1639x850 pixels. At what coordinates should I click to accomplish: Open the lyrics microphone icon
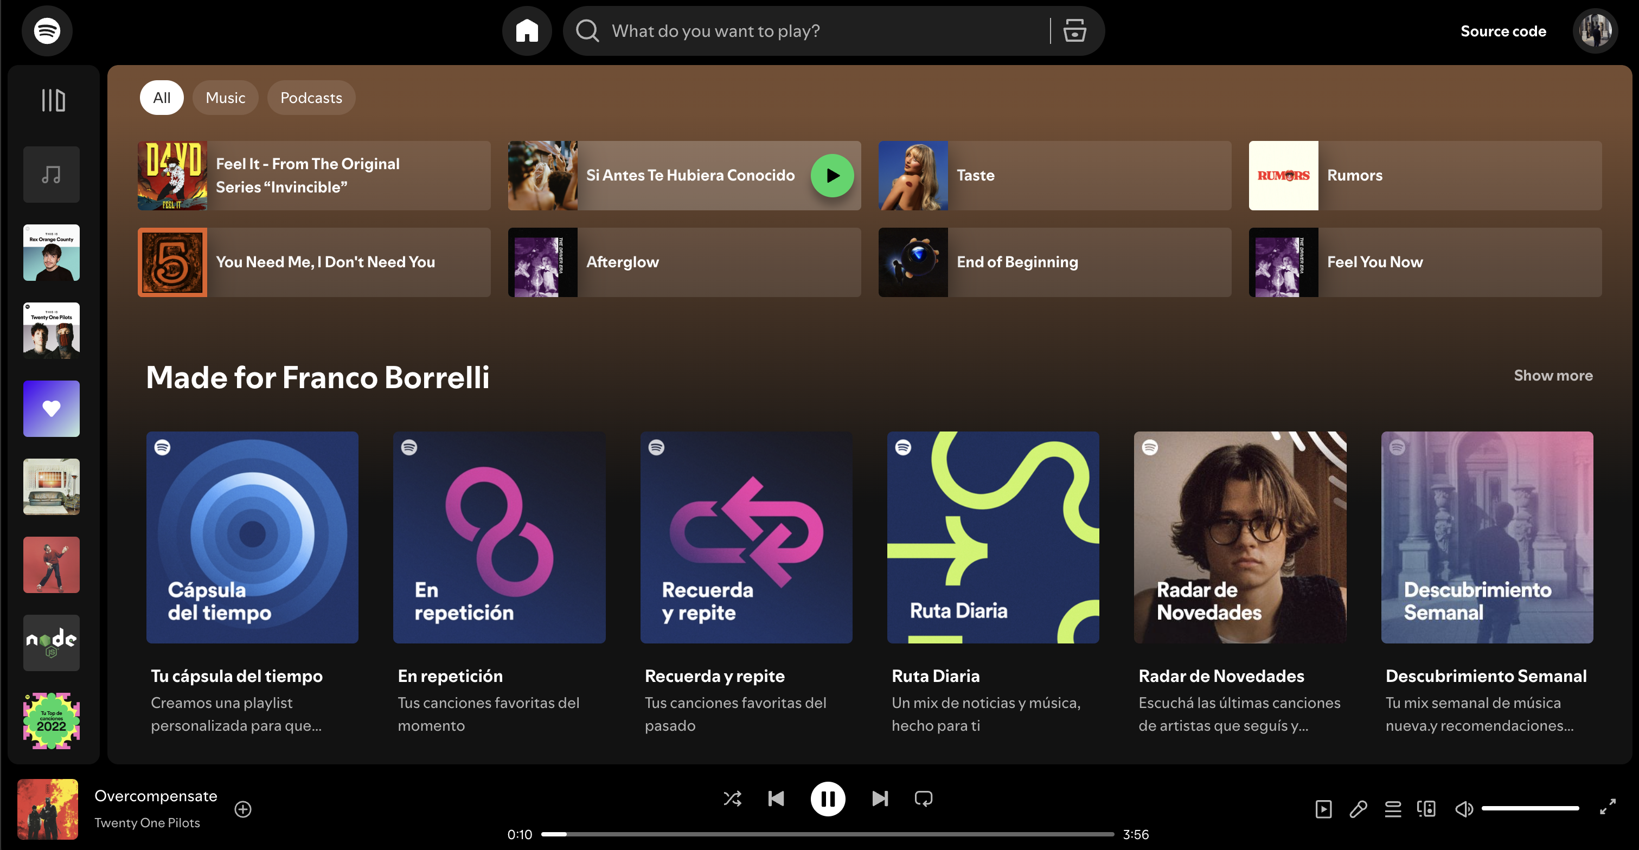coord(1358,809)
